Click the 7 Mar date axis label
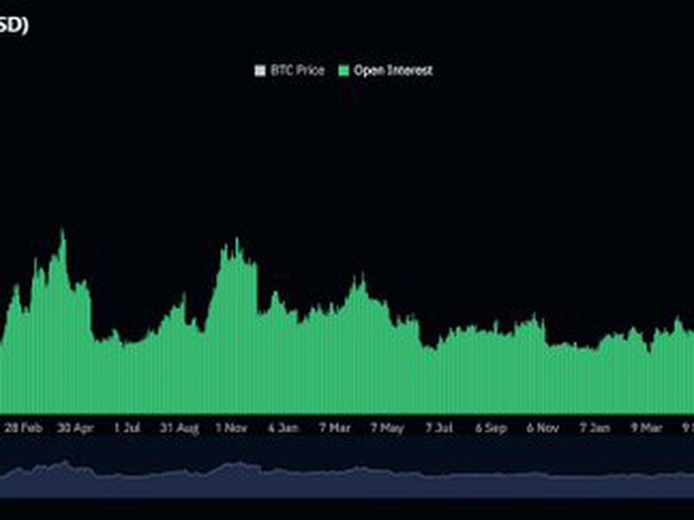Screen dimensions: 694x520 click(x=335, y=427)
